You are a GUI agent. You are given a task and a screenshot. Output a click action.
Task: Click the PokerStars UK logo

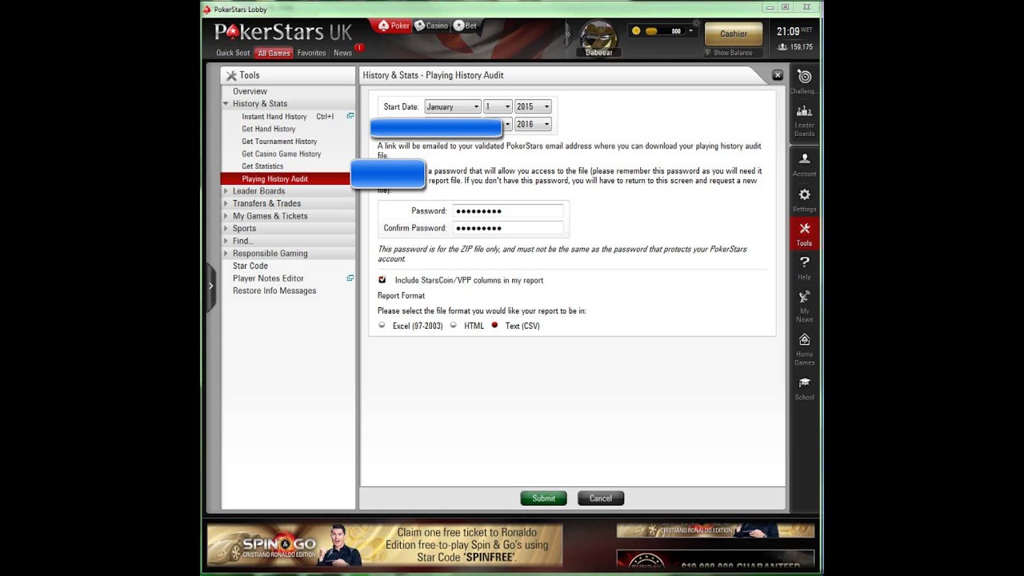(x=283, y=33)
